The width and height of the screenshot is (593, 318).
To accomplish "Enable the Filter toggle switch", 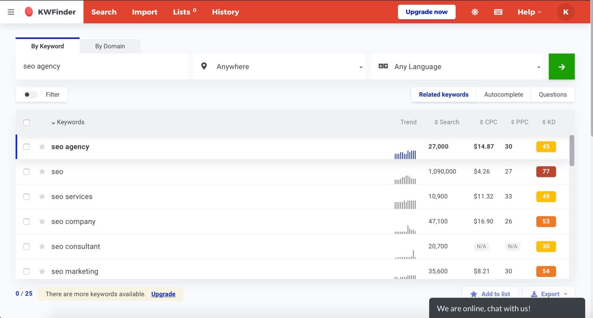I will coord(30,95).
